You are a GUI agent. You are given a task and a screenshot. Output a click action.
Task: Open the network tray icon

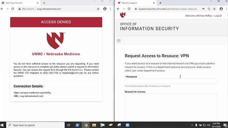pyautogui.click(x=204, y=125)
